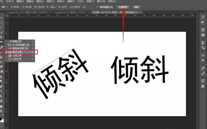Open the Notes panel icon
Viewport: 207px width, 129px height.
coord(203,86)
